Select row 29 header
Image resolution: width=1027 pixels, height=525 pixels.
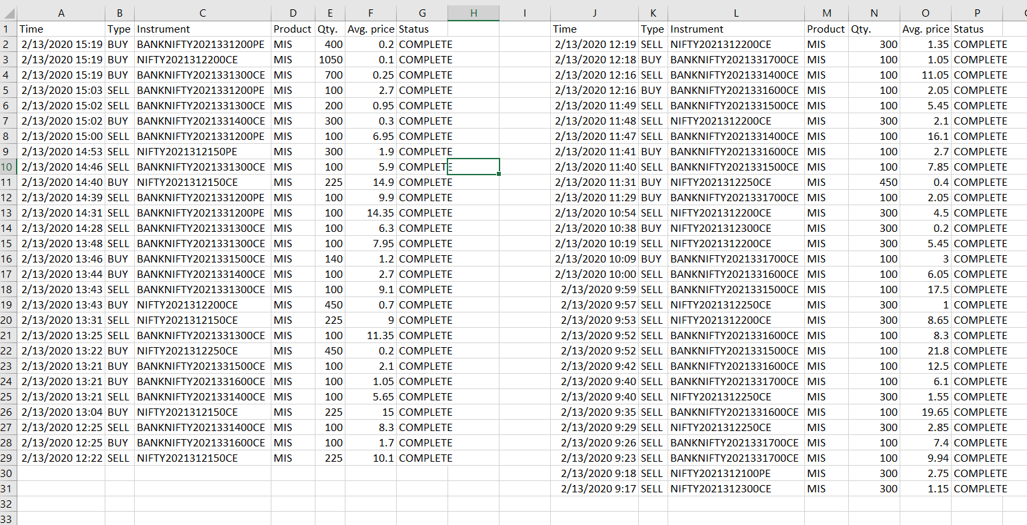[8, 458]
